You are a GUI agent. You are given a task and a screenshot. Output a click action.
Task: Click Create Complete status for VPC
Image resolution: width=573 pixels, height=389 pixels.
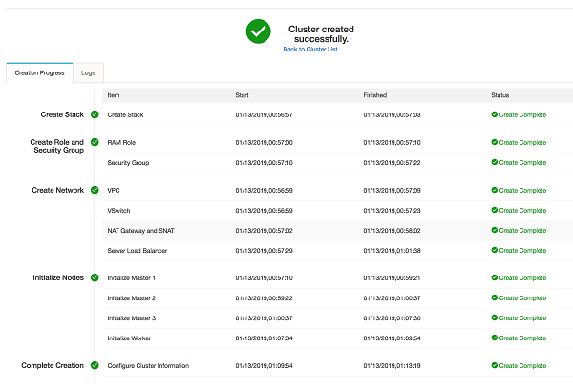[521, 190]
